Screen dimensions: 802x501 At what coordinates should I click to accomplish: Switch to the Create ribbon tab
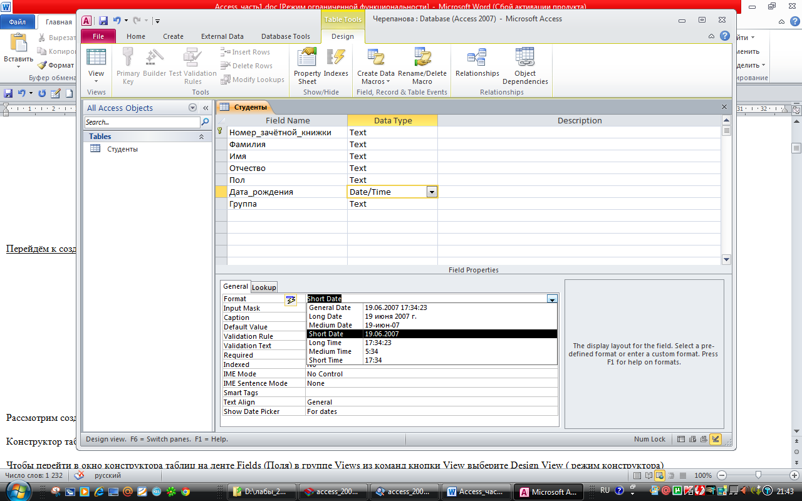point(173,36)
